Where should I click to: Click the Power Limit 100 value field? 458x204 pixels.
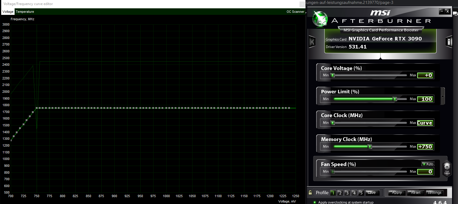(x=425, y=99)
